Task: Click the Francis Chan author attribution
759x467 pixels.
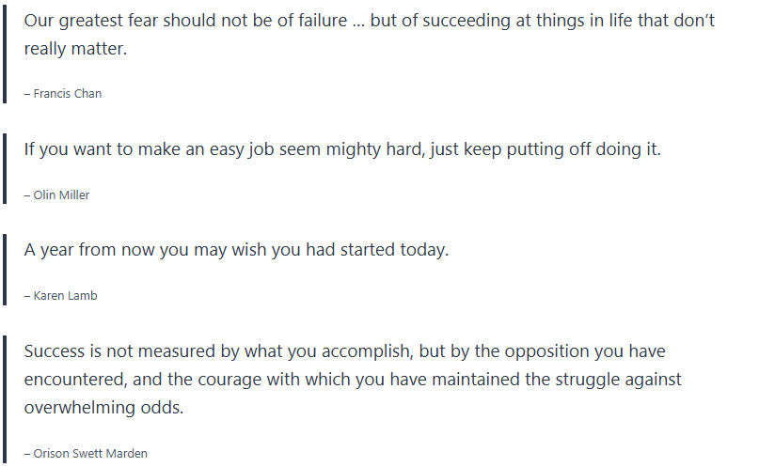Action: [63, 93]
